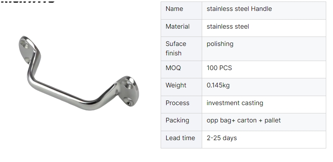Select the 'Packing' label cell
This screenshot has height=162, width=333.
pos(181,122)
